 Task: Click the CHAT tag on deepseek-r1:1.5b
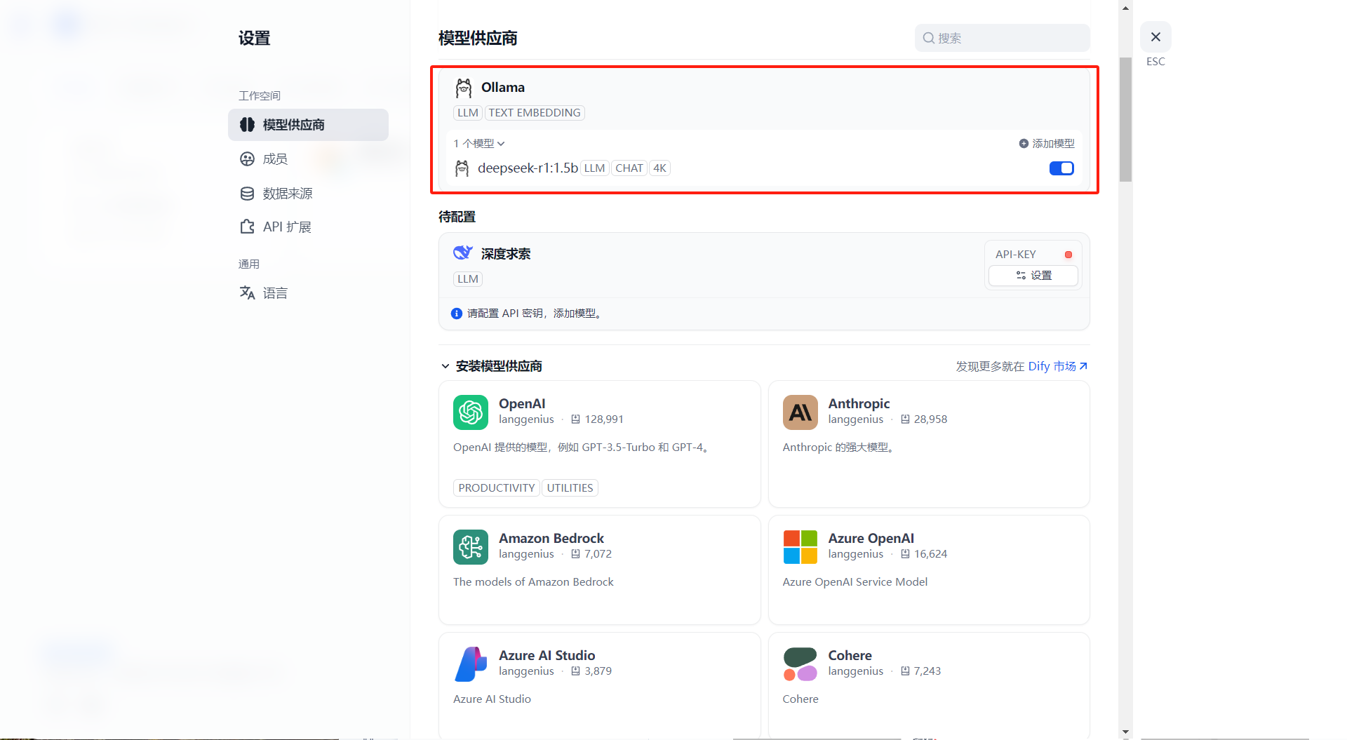pyautogui.click(x=629, y=168)
